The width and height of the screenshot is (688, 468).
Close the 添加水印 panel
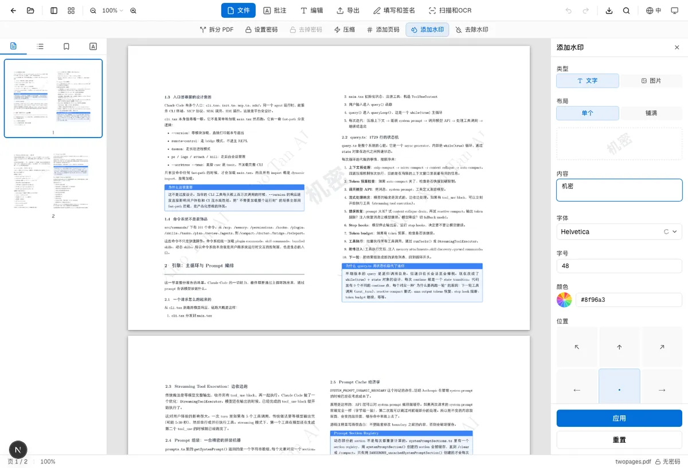tap(677, 48)
